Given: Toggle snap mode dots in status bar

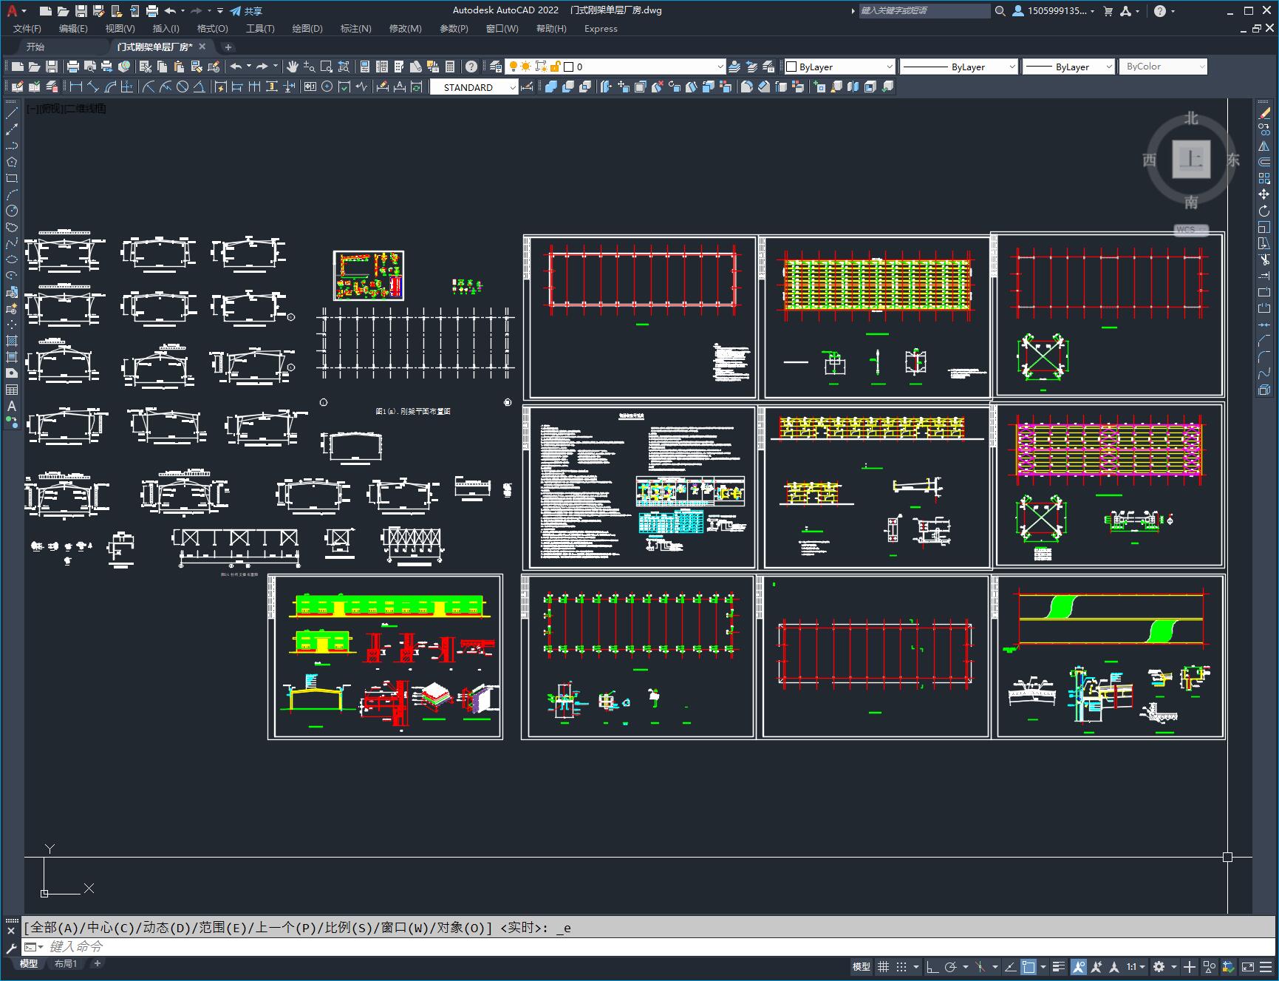Looking at the screenshot, I should (901, 966).
